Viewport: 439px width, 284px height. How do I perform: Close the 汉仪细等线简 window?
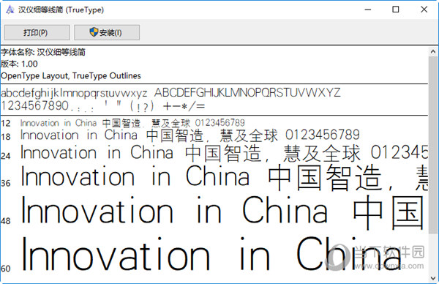pos(424,10)
